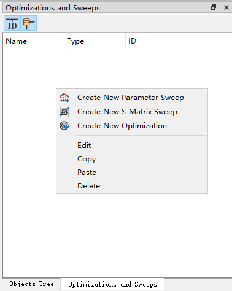Sort by the Name column header
The height and width of the screenshot is (291, 232).
point(33,41)
